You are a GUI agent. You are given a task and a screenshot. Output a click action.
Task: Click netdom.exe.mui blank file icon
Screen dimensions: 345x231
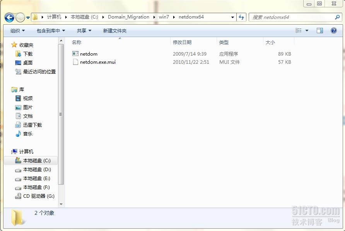click(75, 62)
